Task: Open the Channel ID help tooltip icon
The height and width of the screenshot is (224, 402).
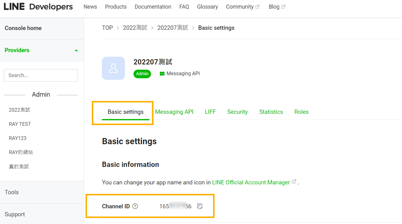Action: pos(135,206)
